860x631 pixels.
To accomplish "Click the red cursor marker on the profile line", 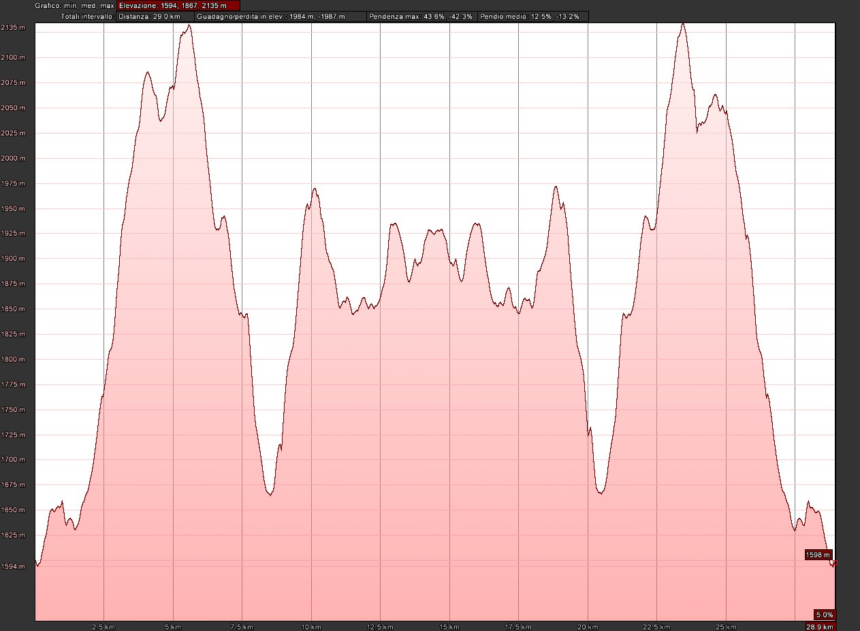I will pos(835,562).
